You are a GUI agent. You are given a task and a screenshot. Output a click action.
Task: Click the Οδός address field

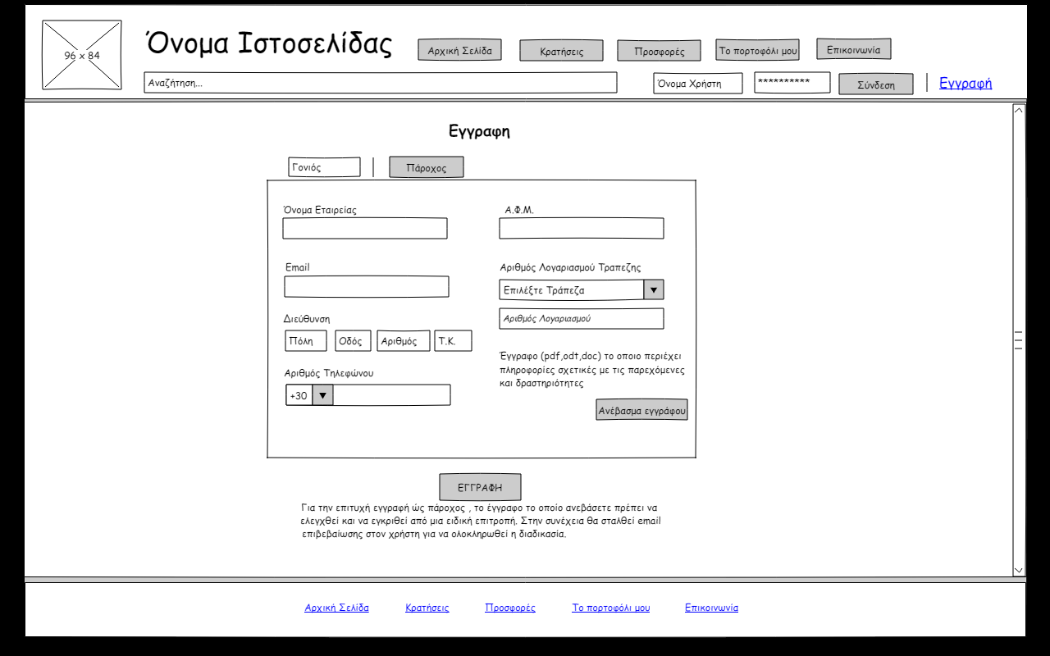pyautogui.click(x=353, y=341)
